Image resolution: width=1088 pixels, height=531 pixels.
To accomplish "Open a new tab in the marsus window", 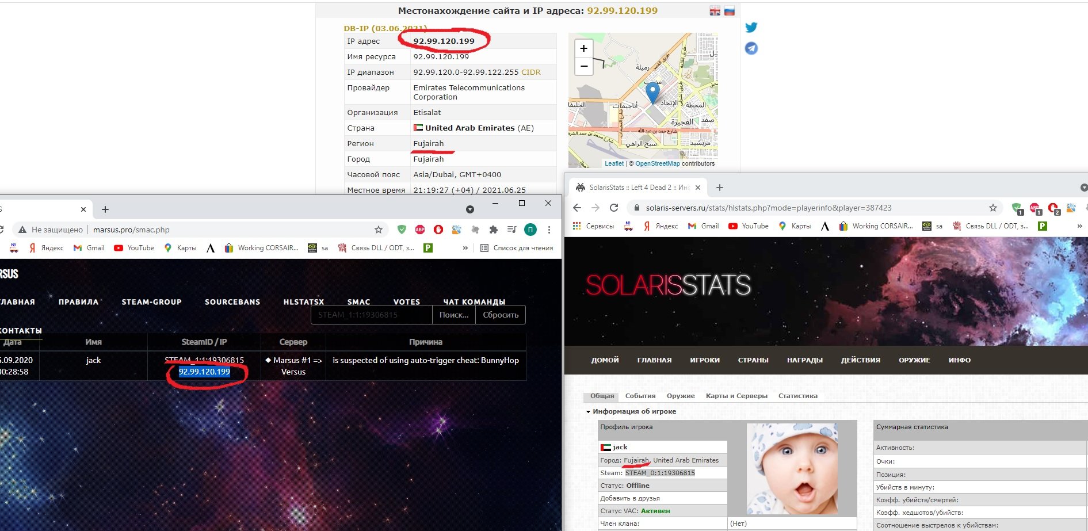I will coord(105,209).
